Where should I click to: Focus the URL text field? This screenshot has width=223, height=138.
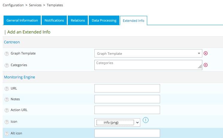point(127,88)
